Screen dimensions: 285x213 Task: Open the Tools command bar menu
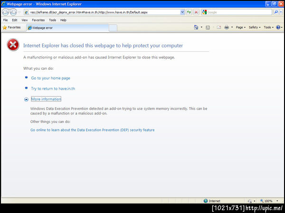tap(269, 27)
